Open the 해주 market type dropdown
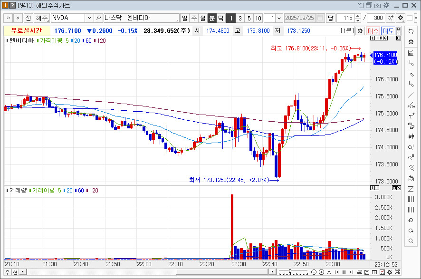421x279 pixels. [x=42, y=18]
